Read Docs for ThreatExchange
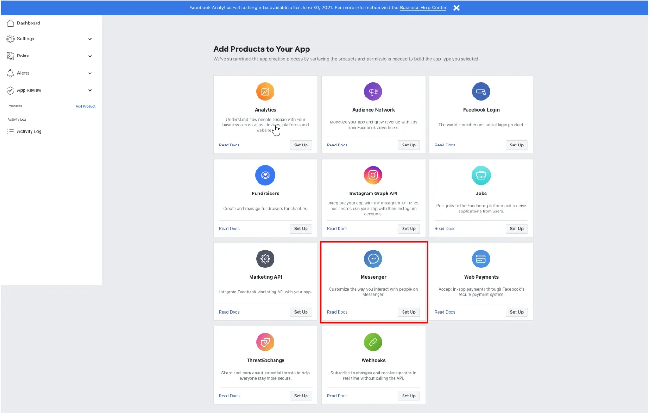The image size is (653, 413). (x=229, y=396)
